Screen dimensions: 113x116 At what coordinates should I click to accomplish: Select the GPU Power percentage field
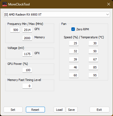tap(27, 70)
